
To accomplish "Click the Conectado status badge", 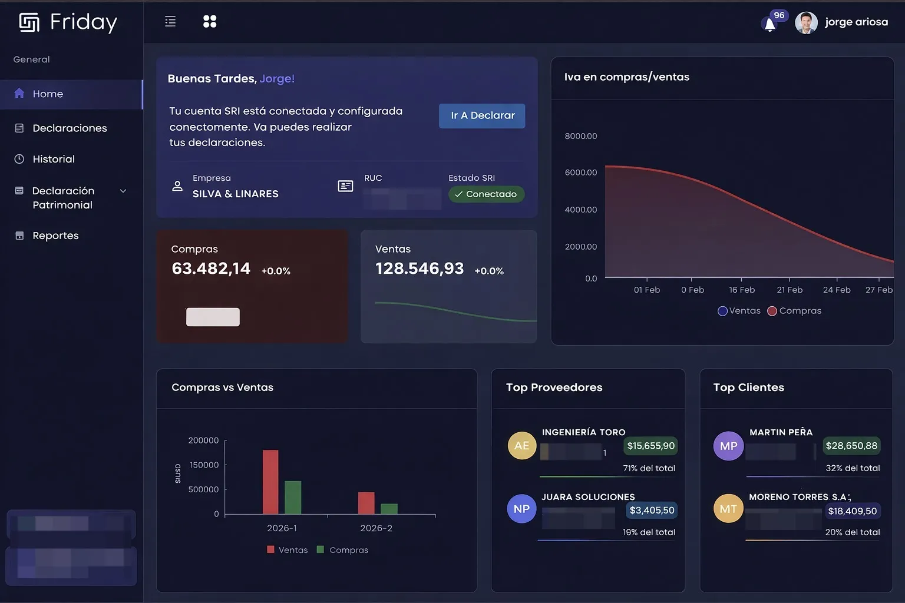I will point(486,194).
